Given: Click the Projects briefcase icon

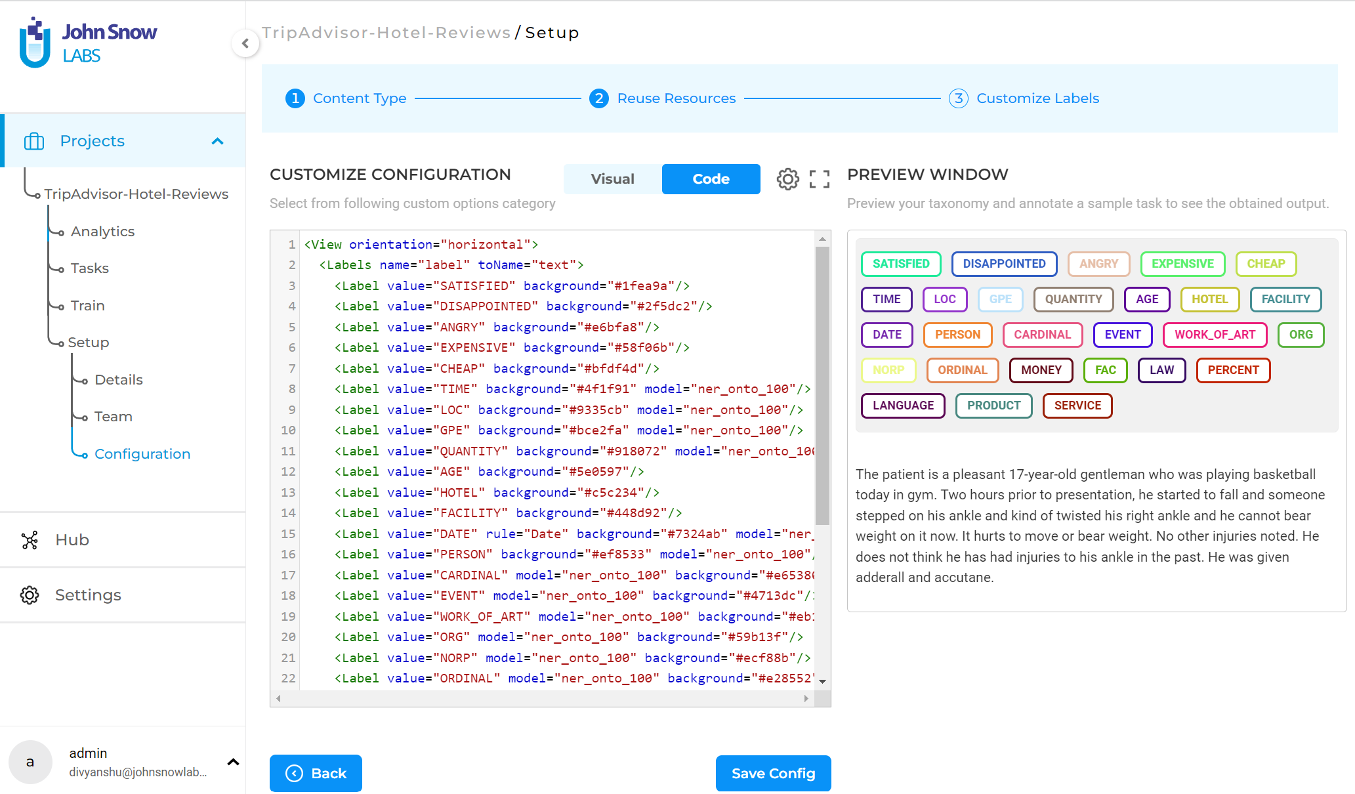Looking at the screenshot, I should point(34,141).
